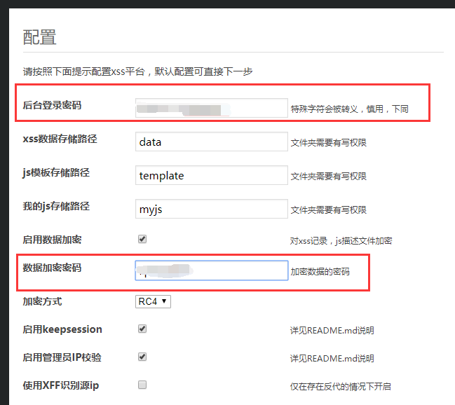Open the 加密方式 RC4 dropdown

153,302
